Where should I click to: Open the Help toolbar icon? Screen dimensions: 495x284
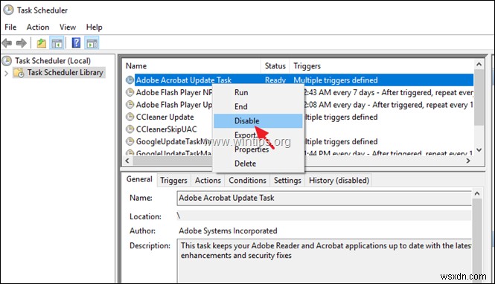[x=76, y=42]
